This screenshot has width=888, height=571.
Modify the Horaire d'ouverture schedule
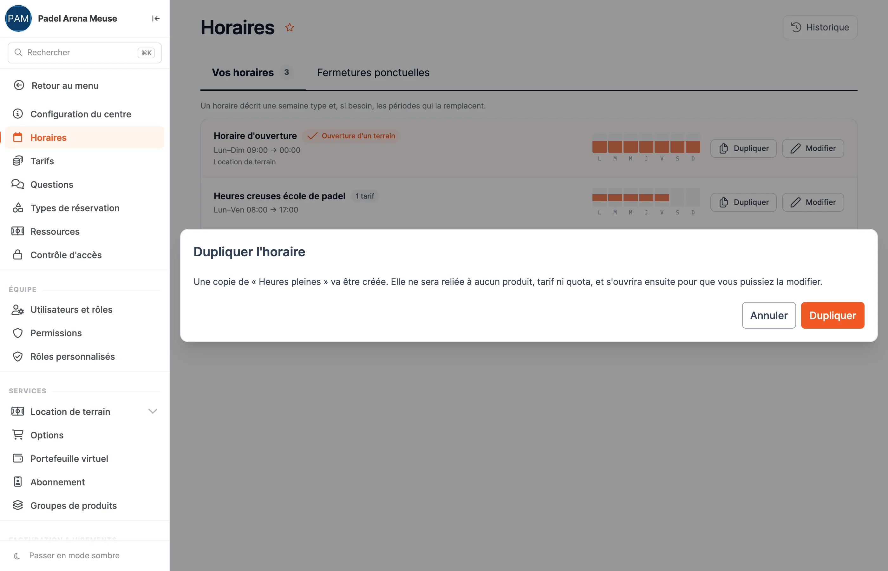[813, 148]
